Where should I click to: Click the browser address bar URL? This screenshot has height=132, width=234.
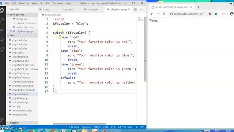(x=189, y=14)
